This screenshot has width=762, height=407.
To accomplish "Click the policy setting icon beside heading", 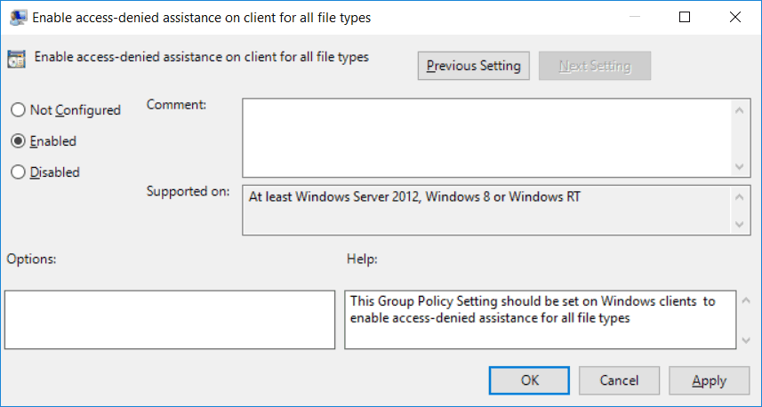I will click(16, 59).
